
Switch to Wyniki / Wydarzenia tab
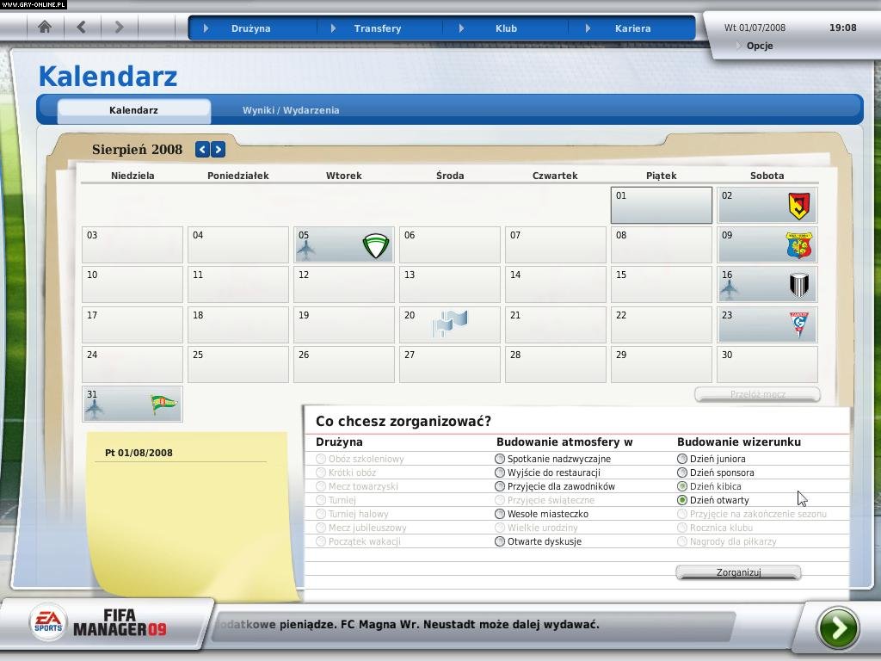coord(291,110)
